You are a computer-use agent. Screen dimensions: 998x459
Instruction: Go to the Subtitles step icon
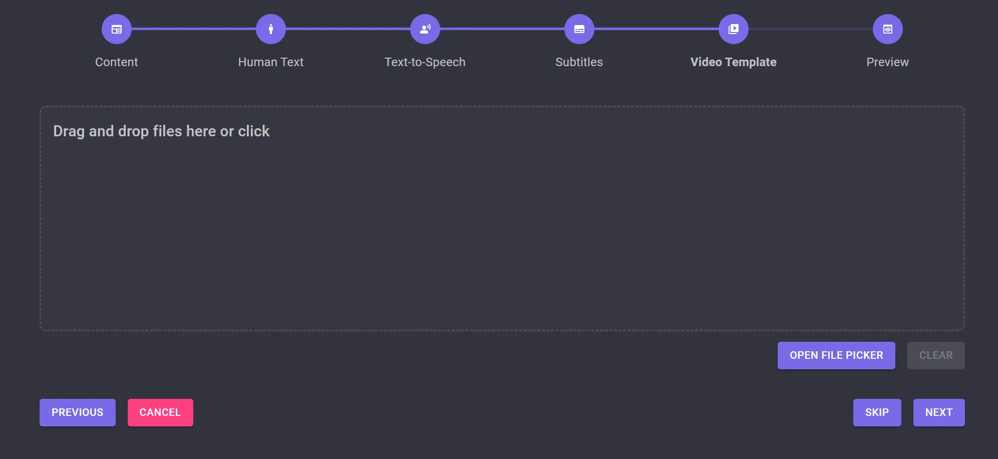click(579, 29)
